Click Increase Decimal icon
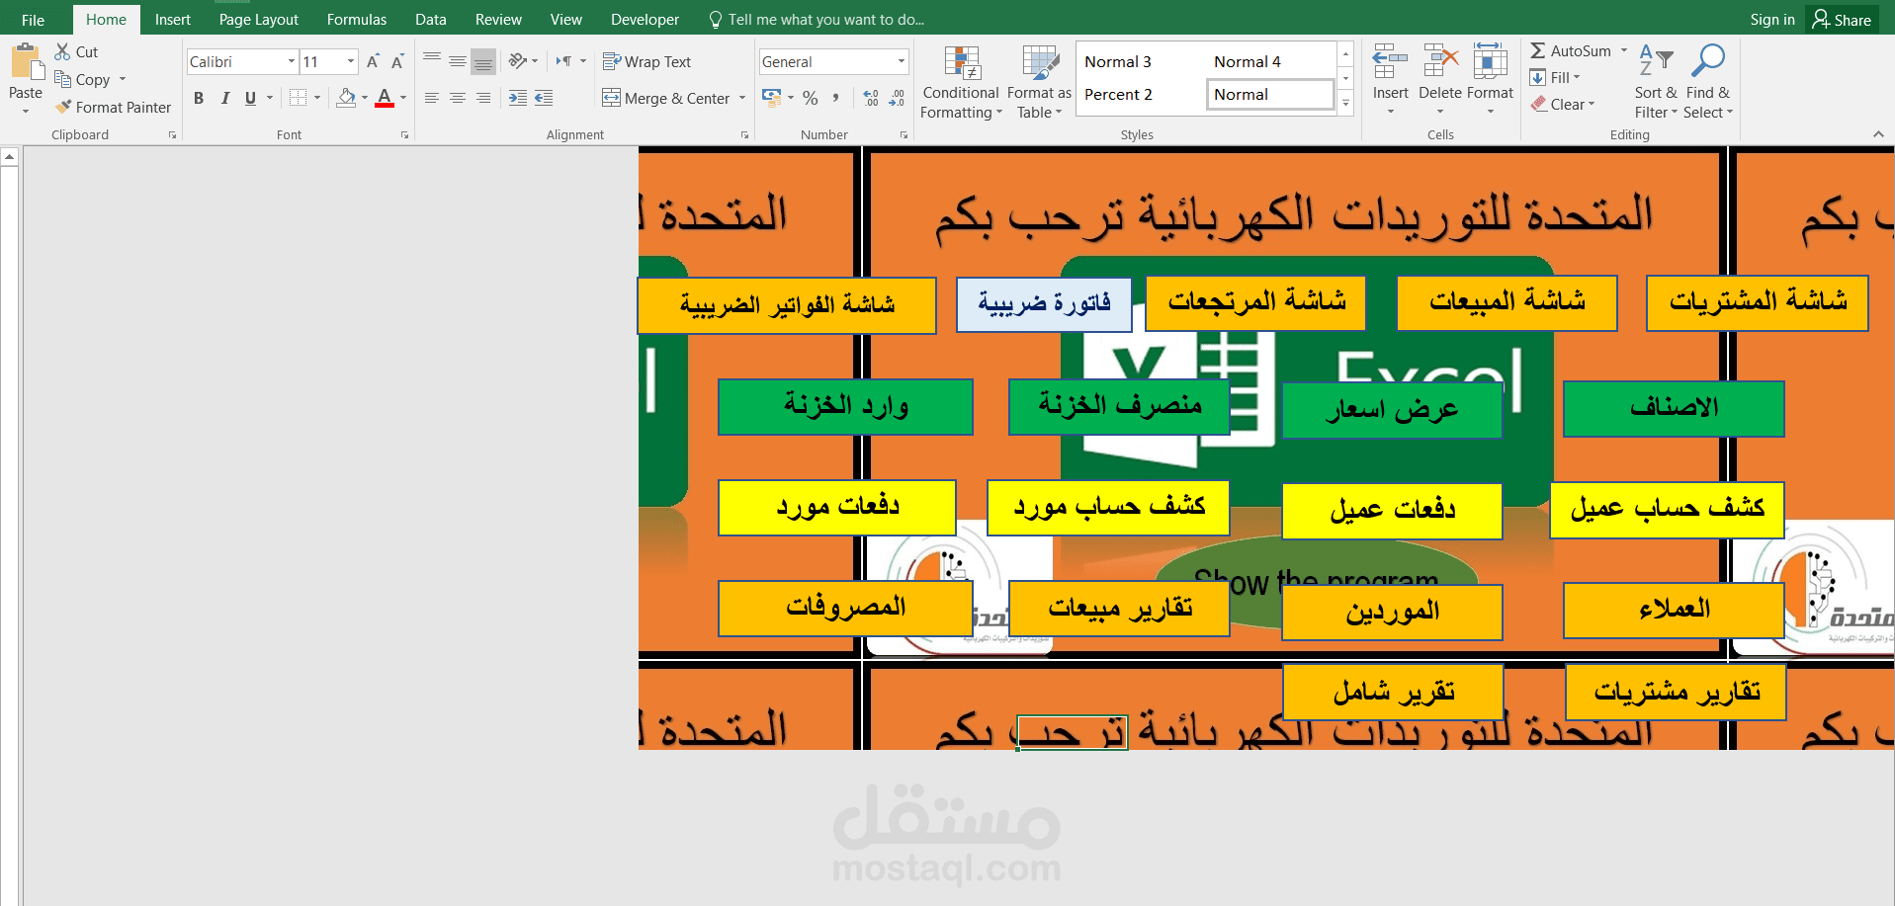The height and width of the screenshot is (906, 1895). [x=870, y=98]
